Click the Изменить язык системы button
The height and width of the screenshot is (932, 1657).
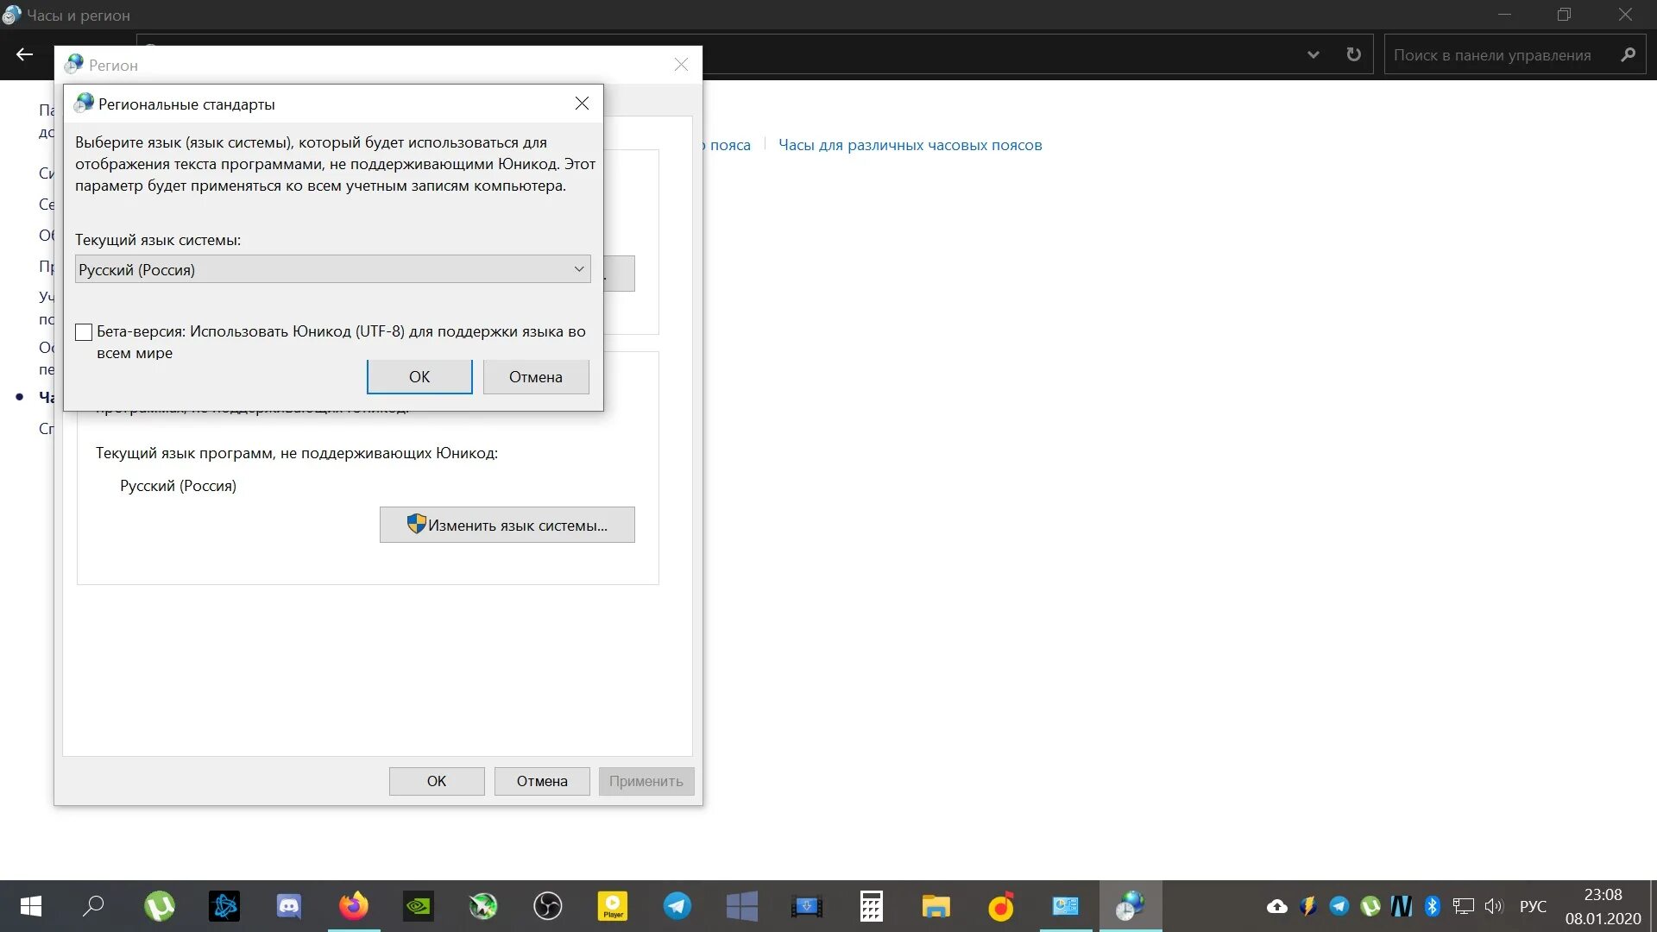point(507,525)
